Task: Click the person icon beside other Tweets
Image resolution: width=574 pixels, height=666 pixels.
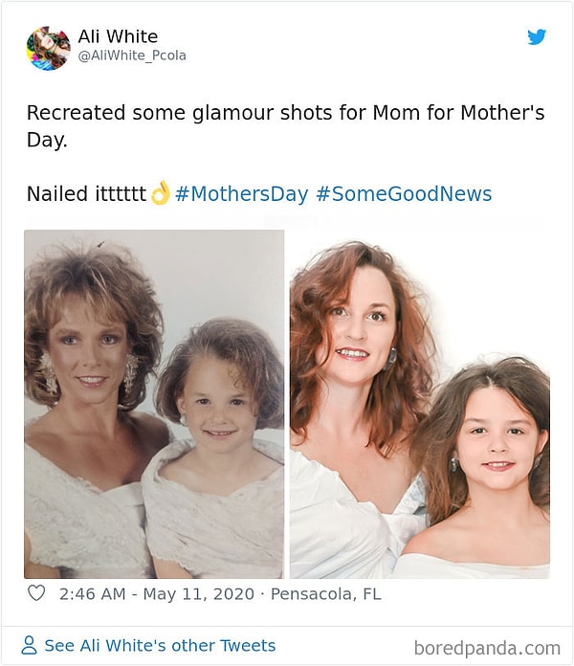Action: [x=30, y=646]
